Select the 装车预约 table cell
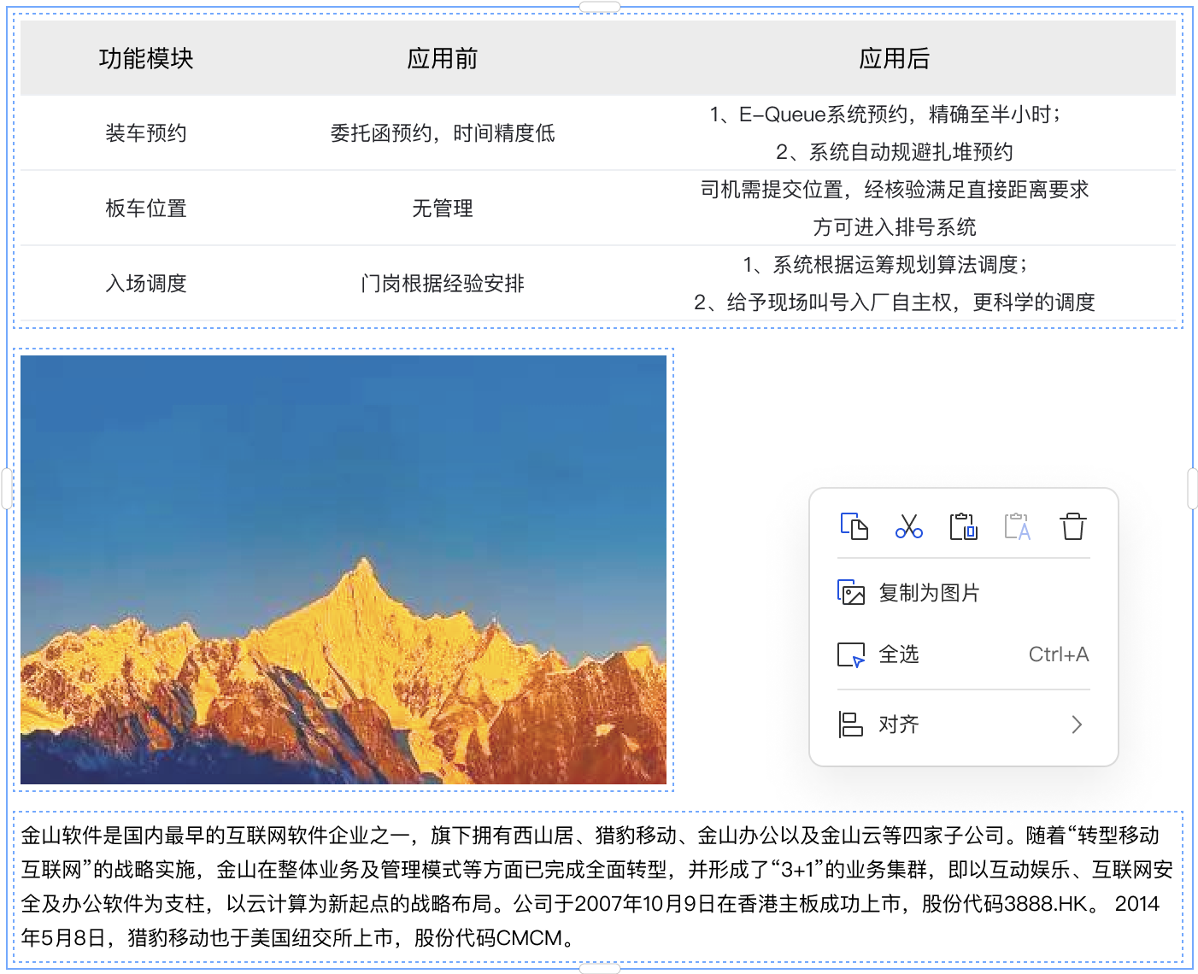Screen dimensions: 1198x974 [146, 133]
